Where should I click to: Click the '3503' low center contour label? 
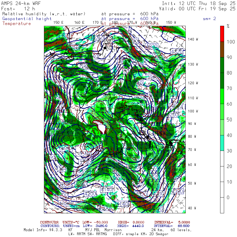pos(104,109)
